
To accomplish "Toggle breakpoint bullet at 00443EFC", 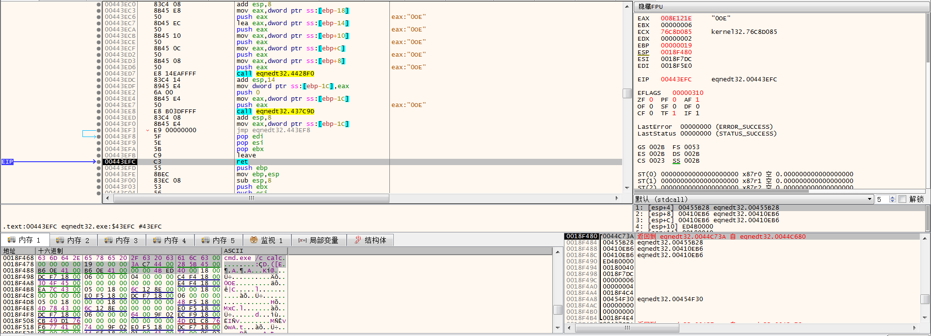I will [99, 162].
